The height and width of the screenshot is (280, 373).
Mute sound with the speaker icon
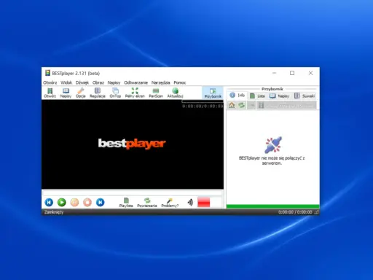coord(190,202)
